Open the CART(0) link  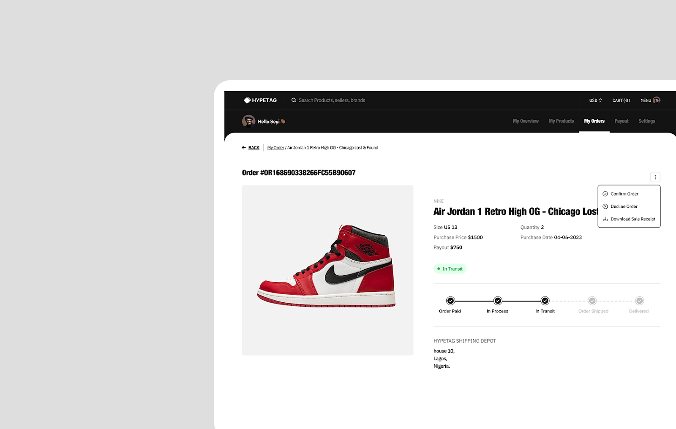(x=621, y=100)
